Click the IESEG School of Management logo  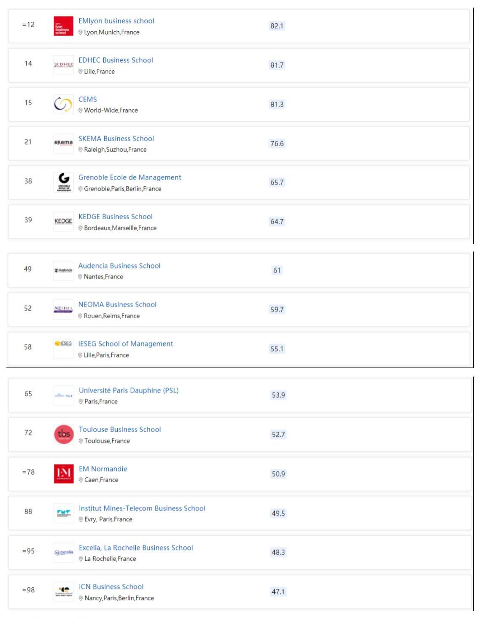coord(63,349)
